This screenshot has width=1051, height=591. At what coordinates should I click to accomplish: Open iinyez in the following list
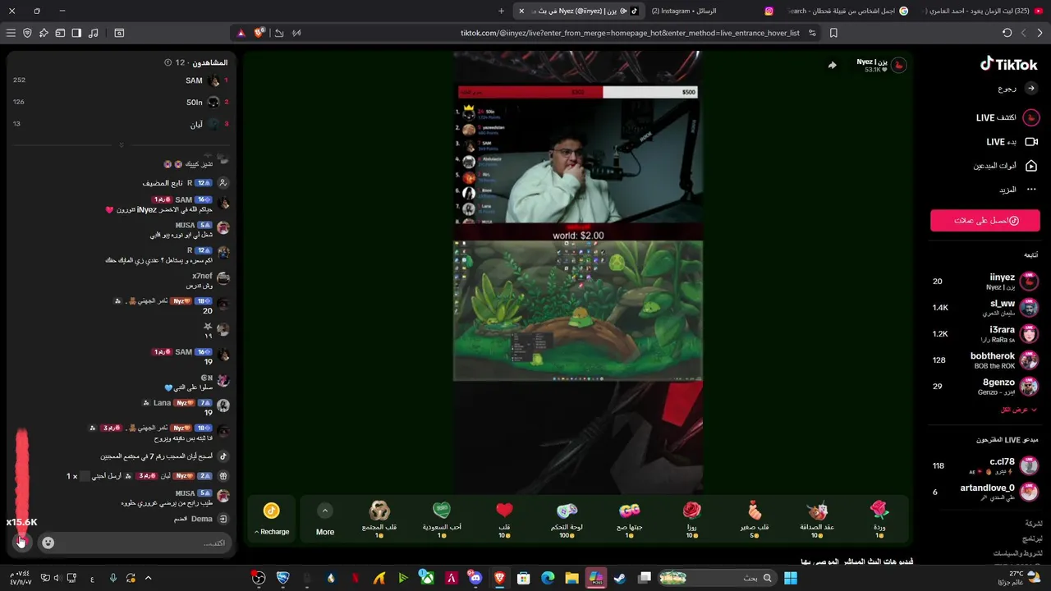point(985,282)
